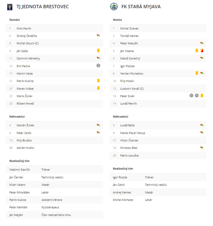Click Yevhen Poriadkov's substitution arrows icon
The width and height of the screenshot is (213, 226).
202,73
